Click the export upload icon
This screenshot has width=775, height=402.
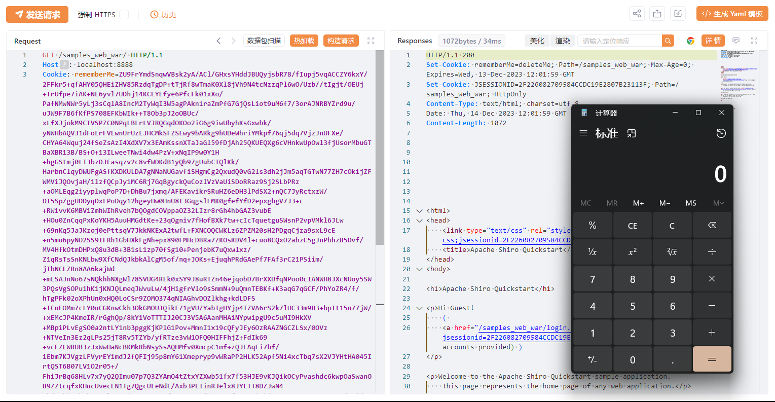[657, 14]
